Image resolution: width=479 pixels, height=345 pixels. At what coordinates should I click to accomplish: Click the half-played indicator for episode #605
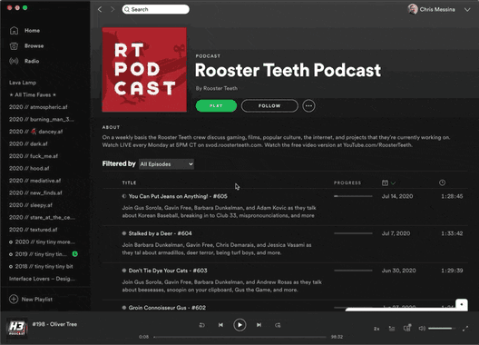point(124,196)
